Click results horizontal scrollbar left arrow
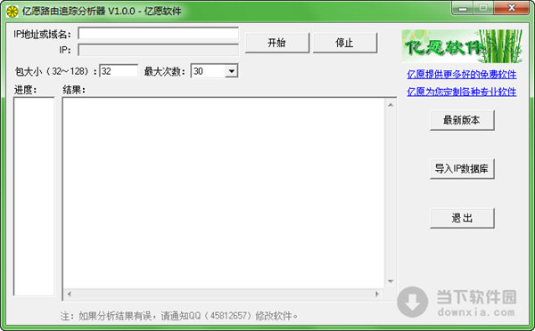The height and width of the screenshot is (331, 535). 70,294
